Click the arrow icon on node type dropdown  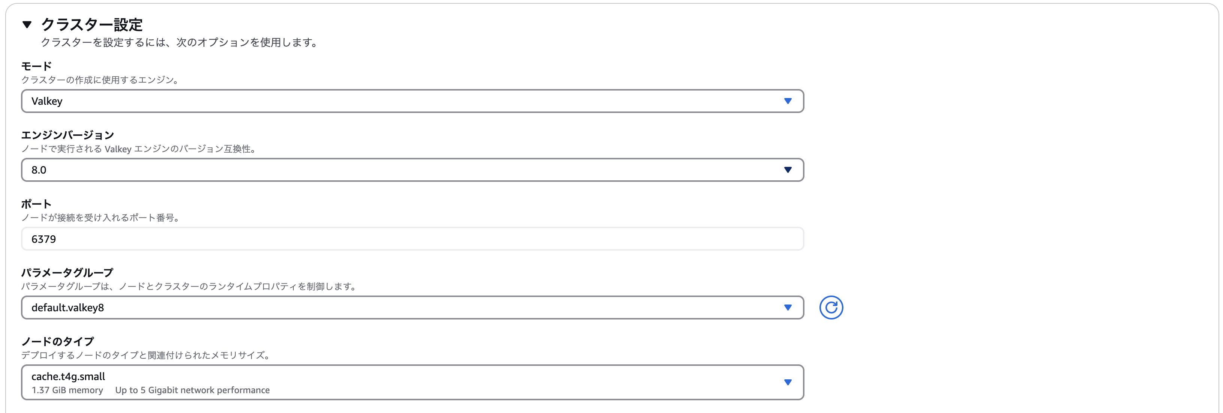[788, 382]
